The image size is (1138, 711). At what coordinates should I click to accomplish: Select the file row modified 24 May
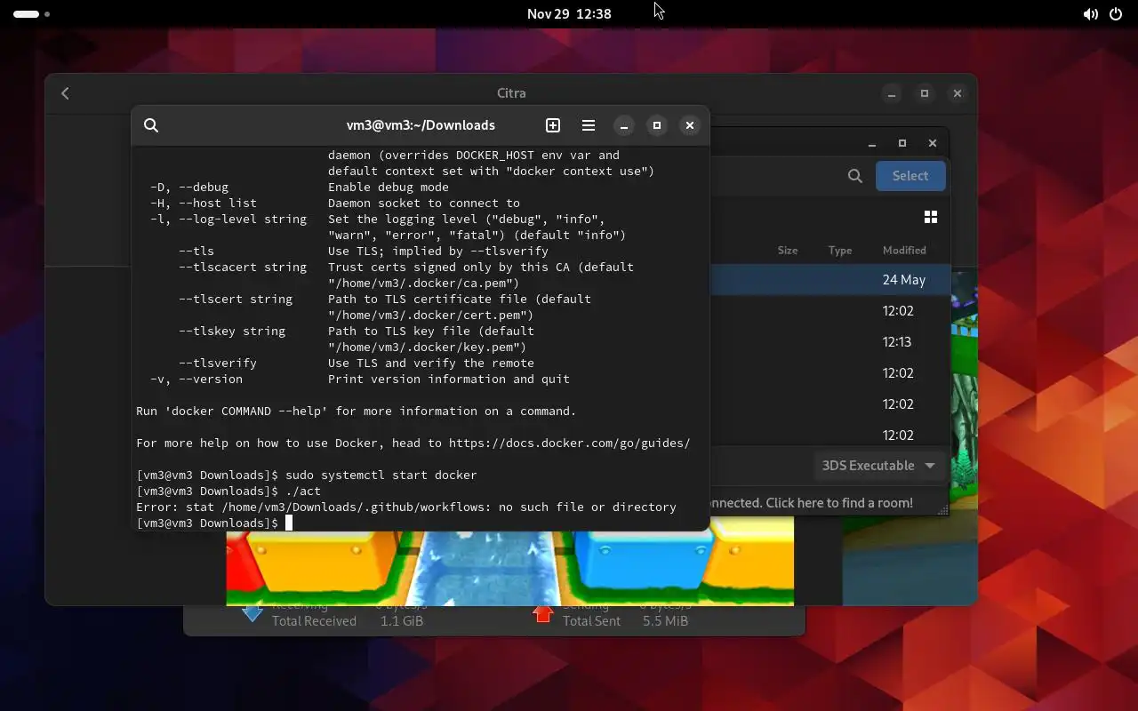click(x=829, y=280)
